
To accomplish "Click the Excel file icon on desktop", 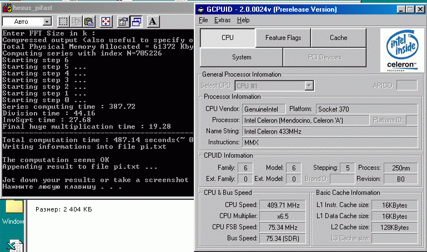I will [x=14, y=245].
